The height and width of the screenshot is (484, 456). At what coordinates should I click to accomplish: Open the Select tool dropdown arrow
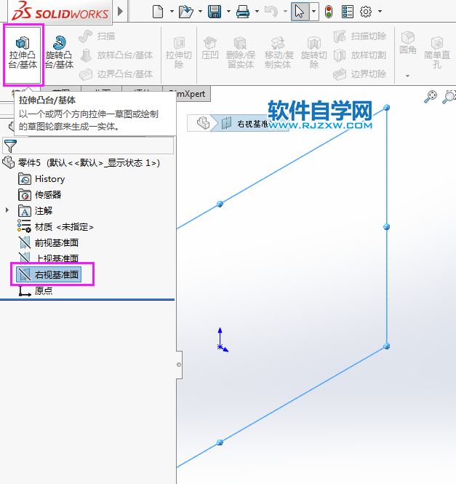313,12
